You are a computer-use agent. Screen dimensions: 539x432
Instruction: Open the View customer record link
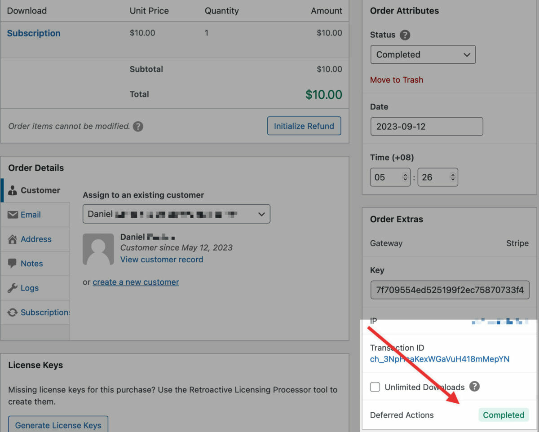(162, 260)
